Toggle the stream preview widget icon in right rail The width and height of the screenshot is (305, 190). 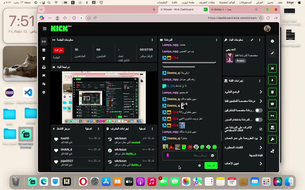pos(272,68)
